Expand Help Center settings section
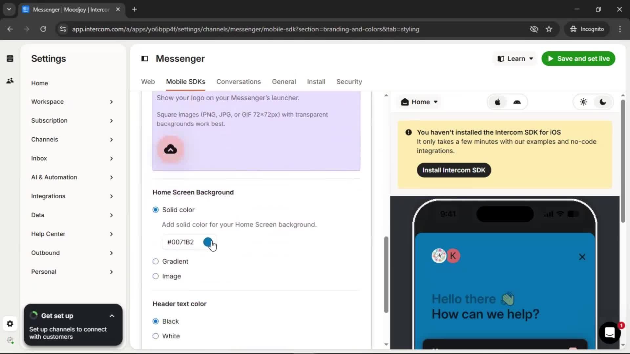 coord(73,234)
